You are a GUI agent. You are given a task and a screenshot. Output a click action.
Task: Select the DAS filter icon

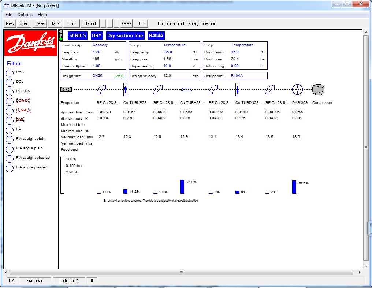tap(10, 73)
